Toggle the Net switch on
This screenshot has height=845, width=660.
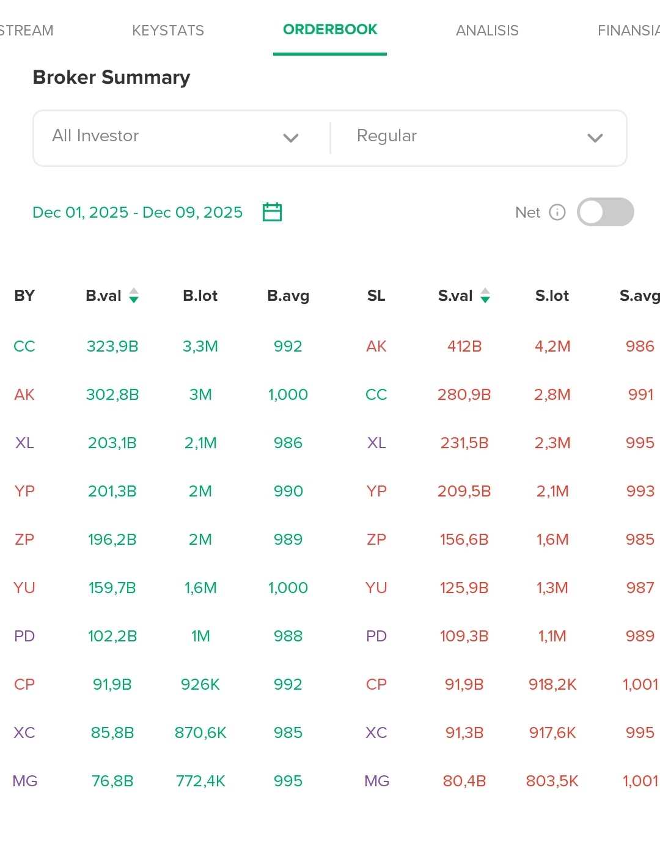coord(605,212)
